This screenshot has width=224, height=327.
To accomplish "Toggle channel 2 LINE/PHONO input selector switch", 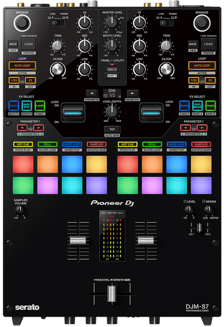I will click(x=166, y=23).
